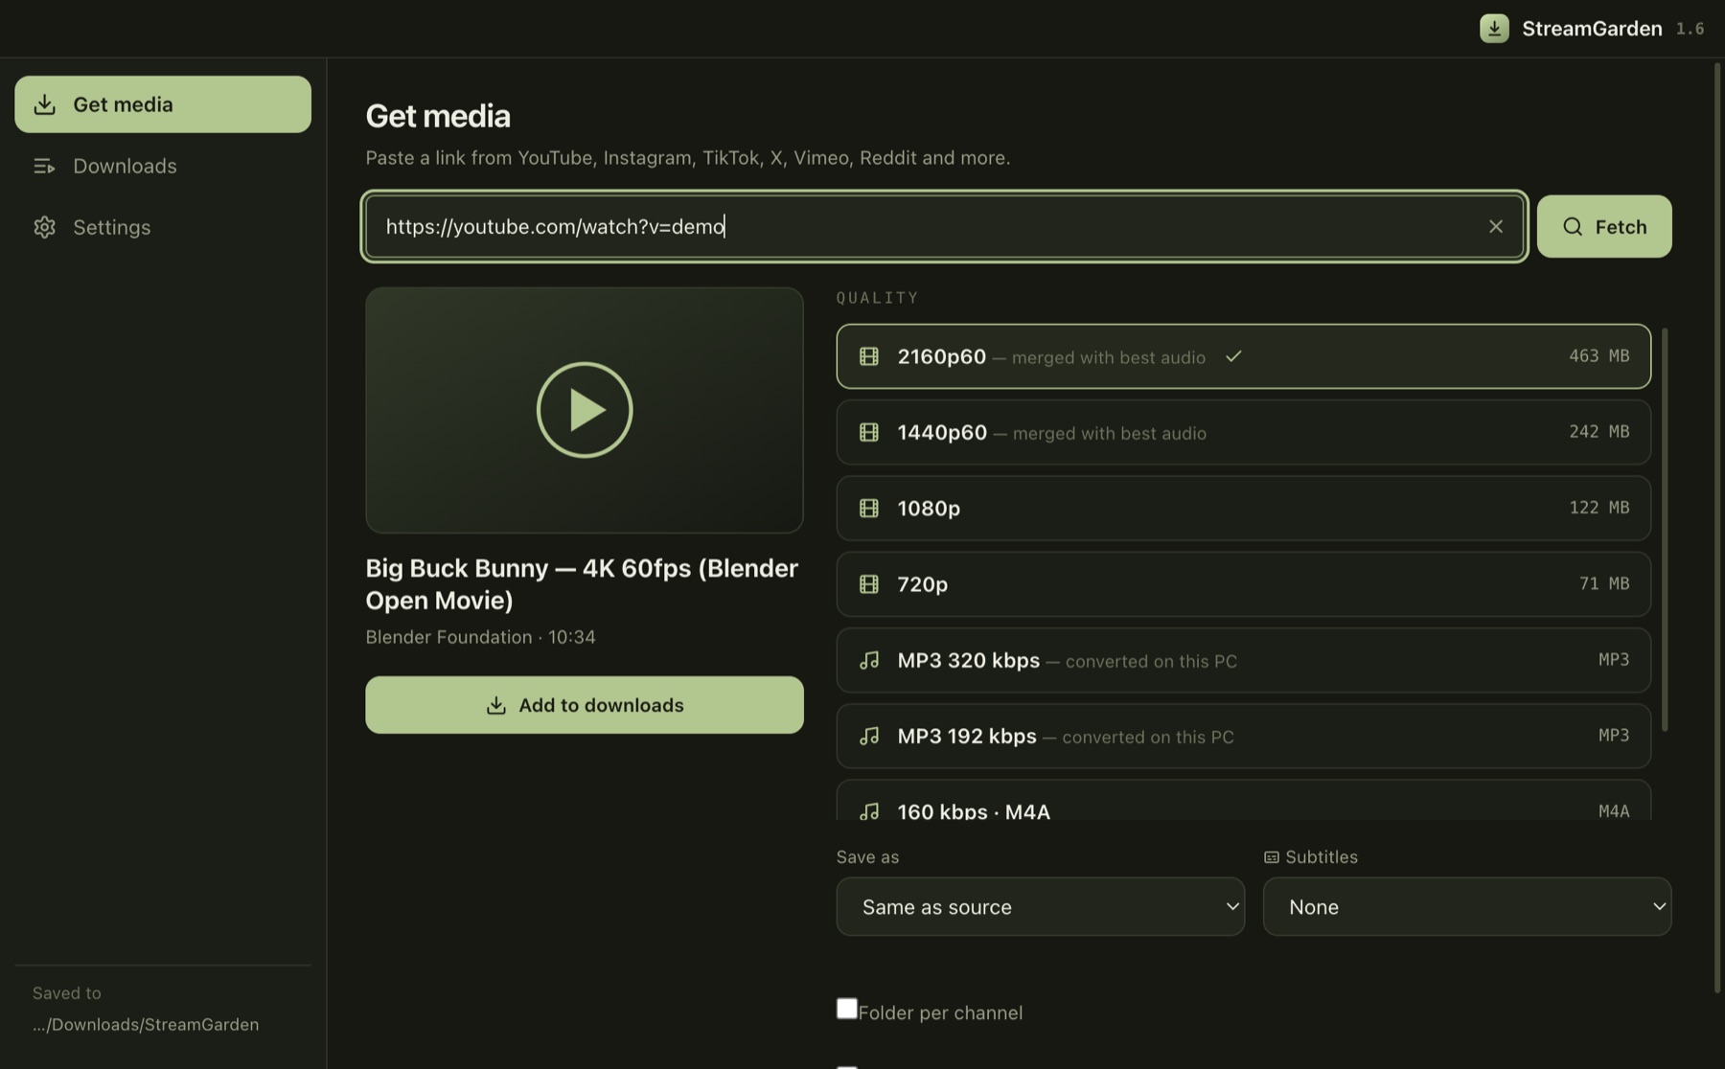The width and height of the screenshot is (1725, 1069).
Task: Click the video thumbnail preview
Action: (585, 410)
